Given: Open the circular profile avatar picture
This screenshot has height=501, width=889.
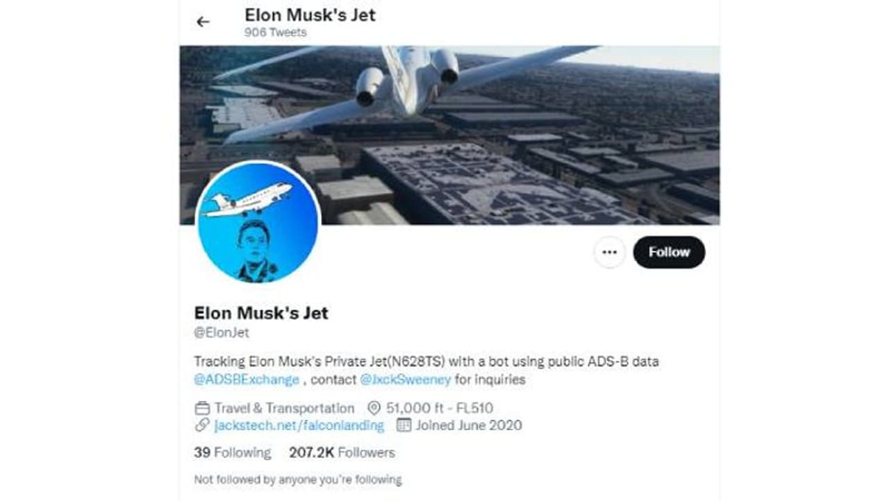Looking at the screenshot, I should [258, 223].
